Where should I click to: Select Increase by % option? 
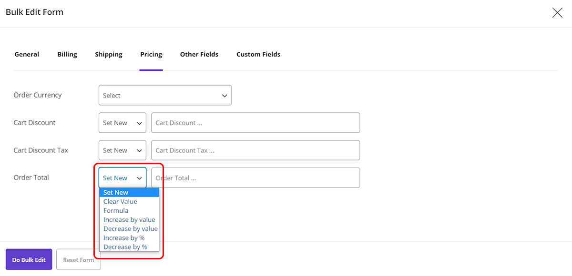(x=124, y=238)
